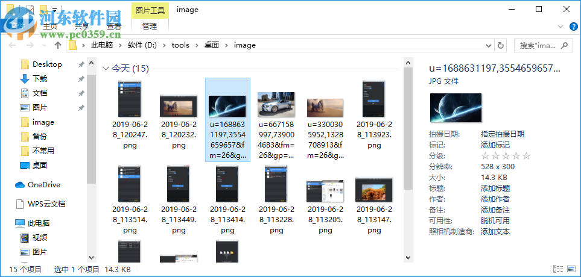Click tools in the address path
Viewport: 581px width, 277px height.
[x=180, y=45]
